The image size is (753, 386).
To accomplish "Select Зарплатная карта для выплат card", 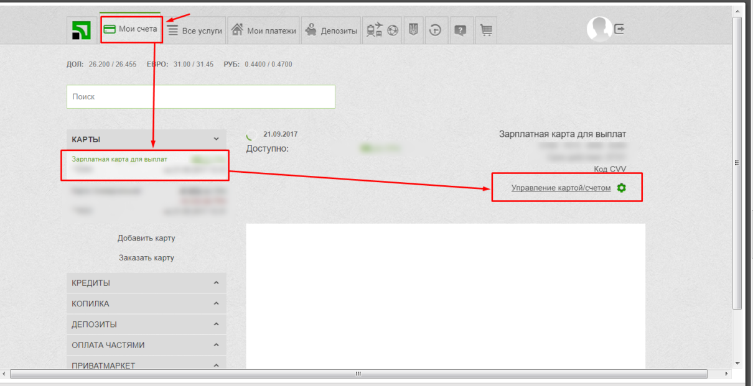I will pos(146,165).
